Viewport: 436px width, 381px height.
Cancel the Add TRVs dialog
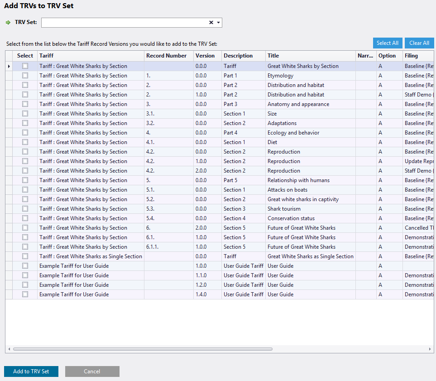pos(92,371)
